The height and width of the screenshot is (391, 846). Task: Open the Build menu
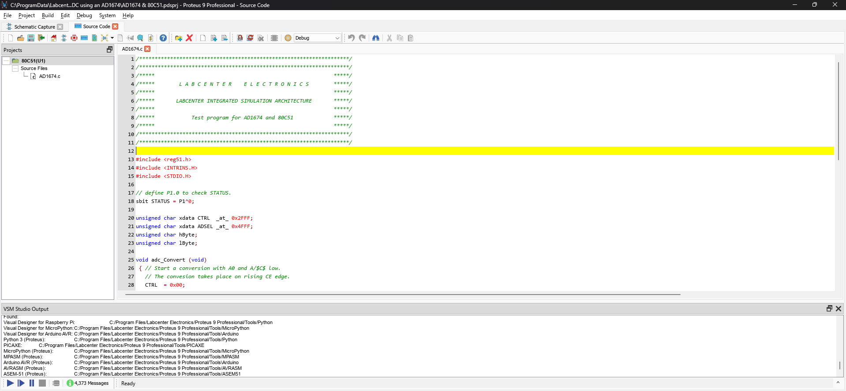click(x=48, y=15)
